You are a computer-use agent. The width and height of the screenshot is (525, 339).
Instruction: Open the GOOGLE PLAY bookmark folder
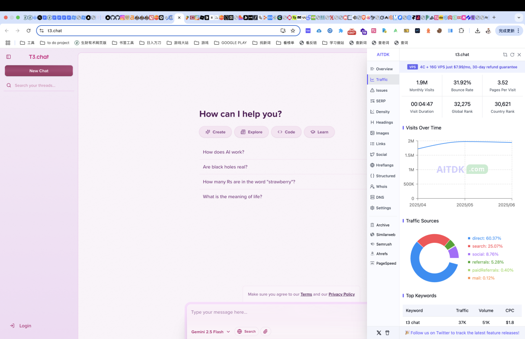pos(230,43)
